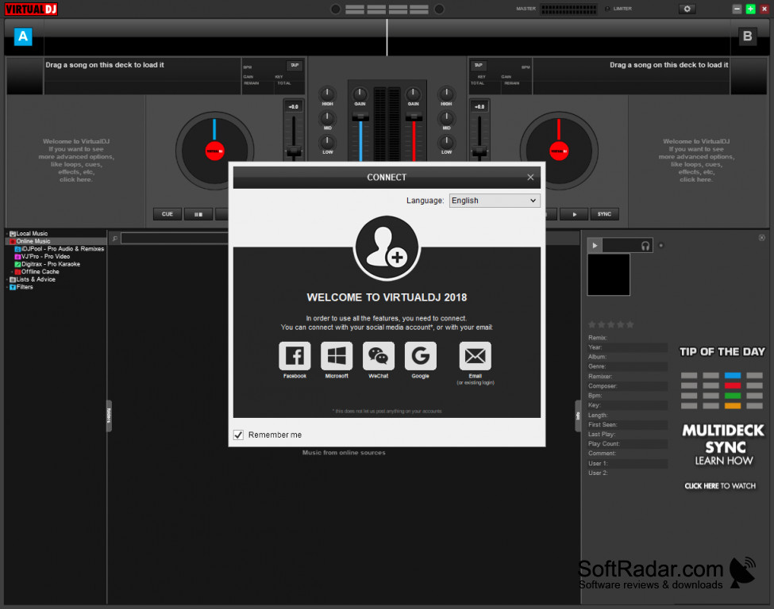The height and width of the screenshot is (609, 774).
Task: Close the CONNECT dialog
Action: pos(530,177)
